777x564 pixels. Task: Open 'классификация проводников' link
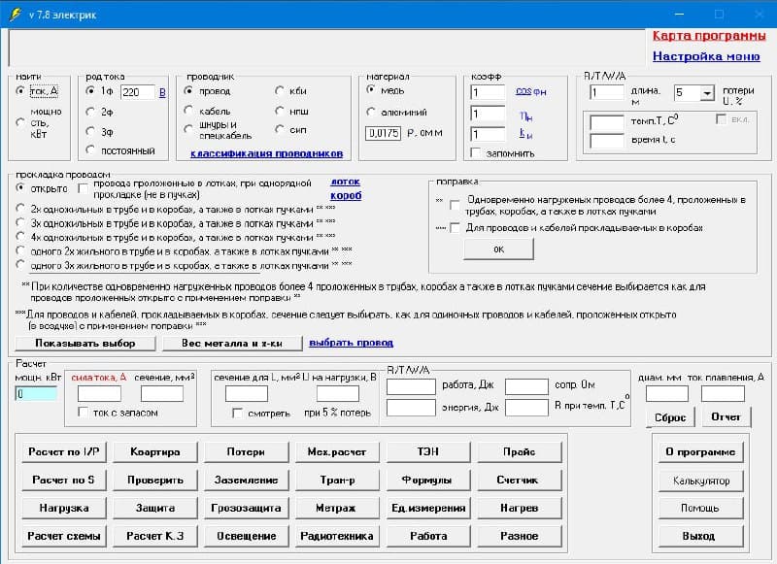coord(266,153)
